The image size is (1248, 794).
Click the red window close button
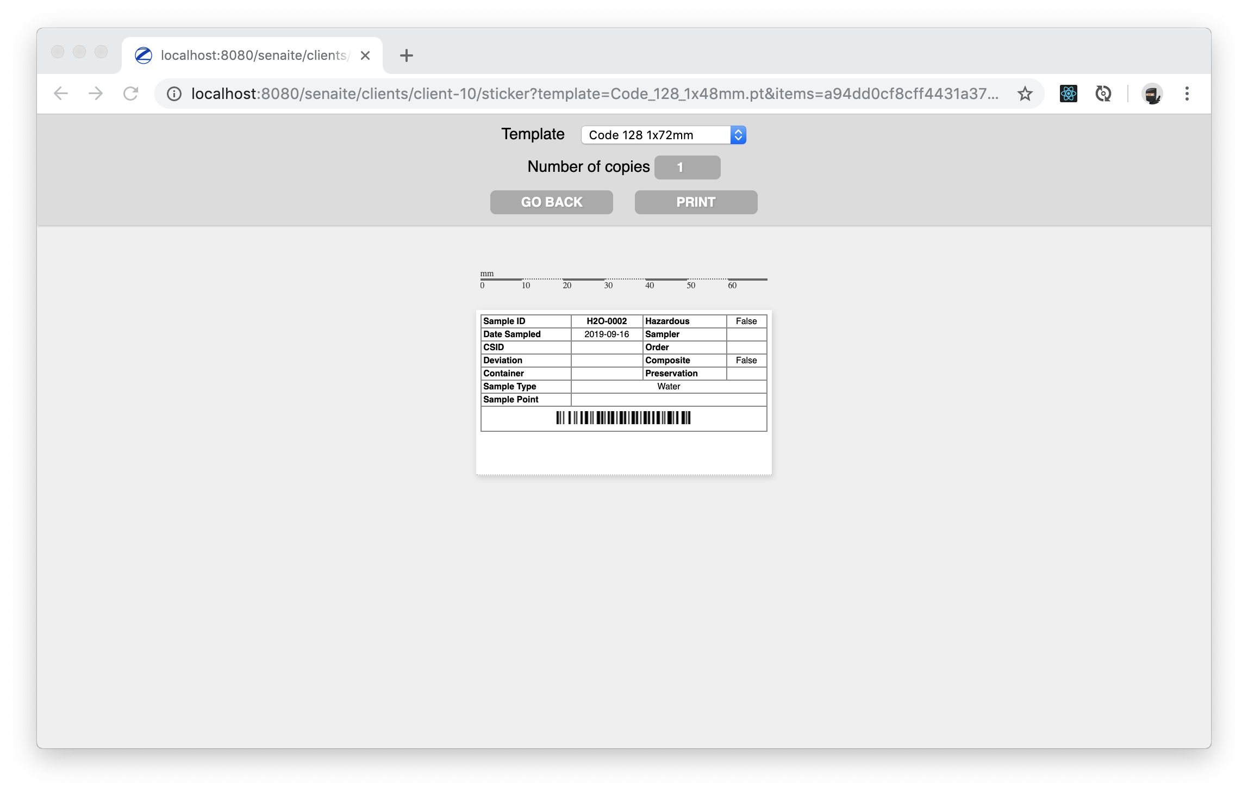coord(58,52)
